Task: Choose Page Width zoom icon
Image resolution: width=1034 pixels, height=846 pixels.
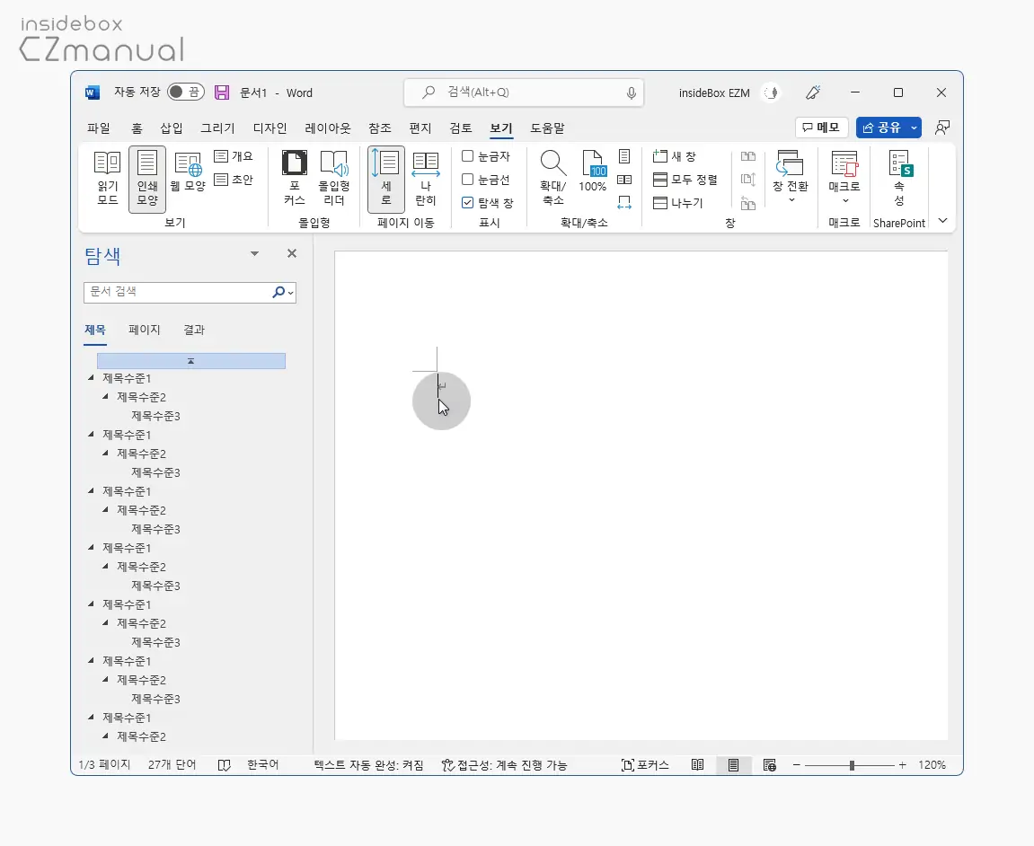Action: [624, 202]
